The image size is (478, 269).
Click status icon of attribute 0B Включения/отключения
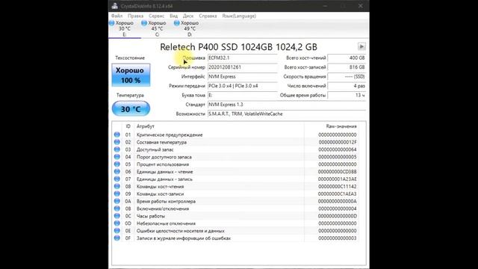coord(117,208)
